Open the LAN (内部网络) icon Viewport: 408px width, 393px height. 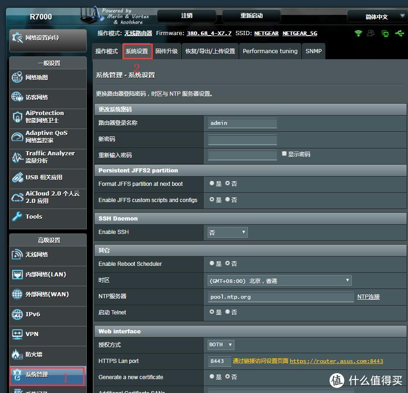pyautogui.click(x=17, y=275)
